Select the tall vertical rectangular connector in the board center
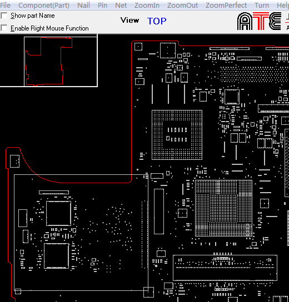Screen dimensions: 289x302 [x=159, y=212]
